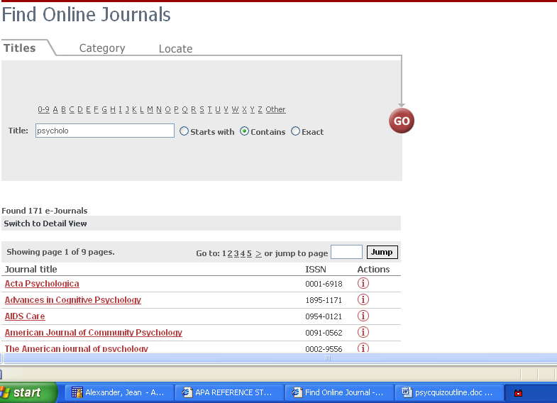557x403 pixels.
Task: Click the Title search input field
Action: [x=104, y=131]
